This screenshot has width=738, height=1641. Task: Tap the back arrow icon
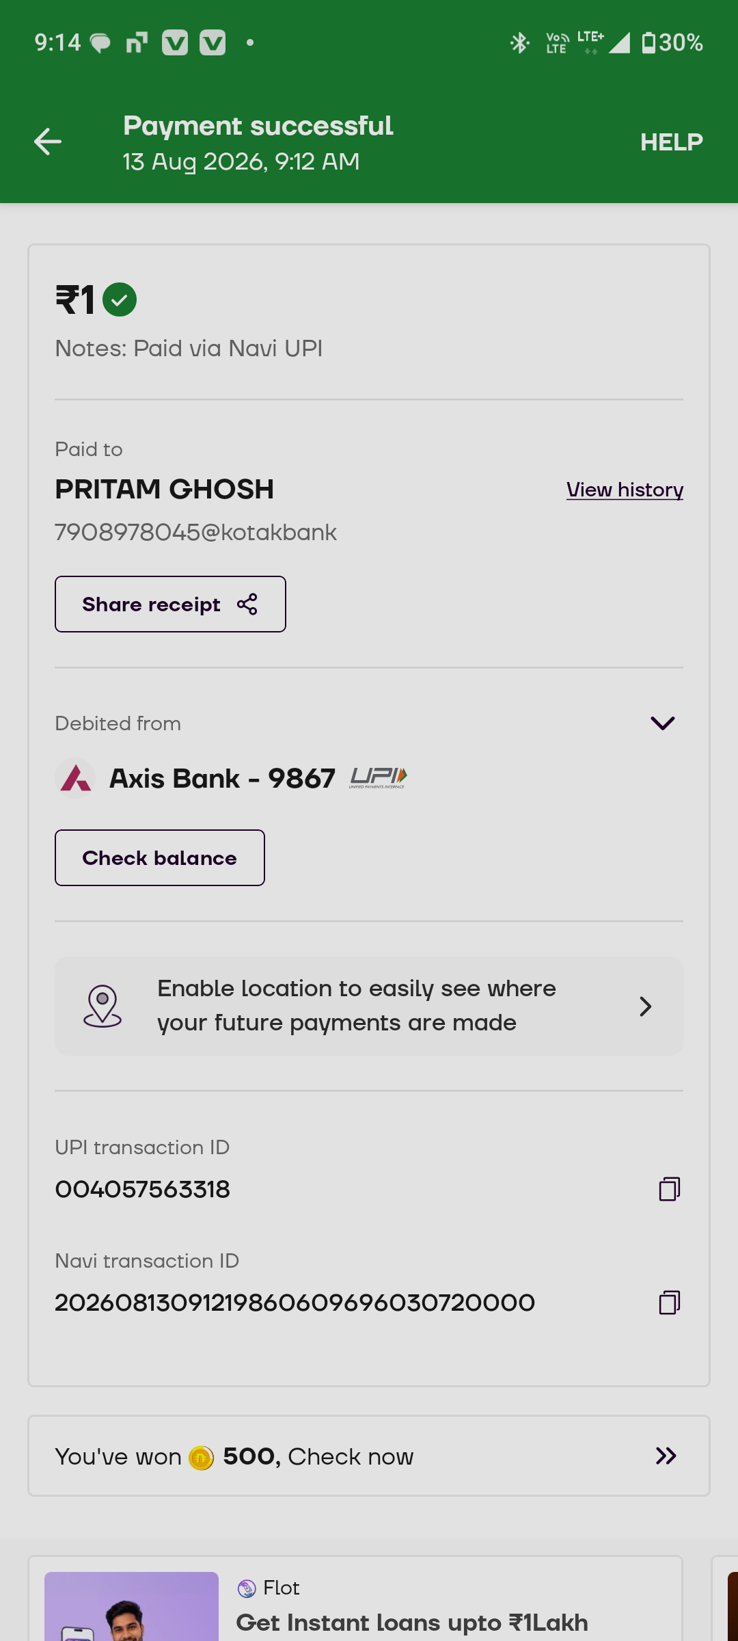(48, 142)
